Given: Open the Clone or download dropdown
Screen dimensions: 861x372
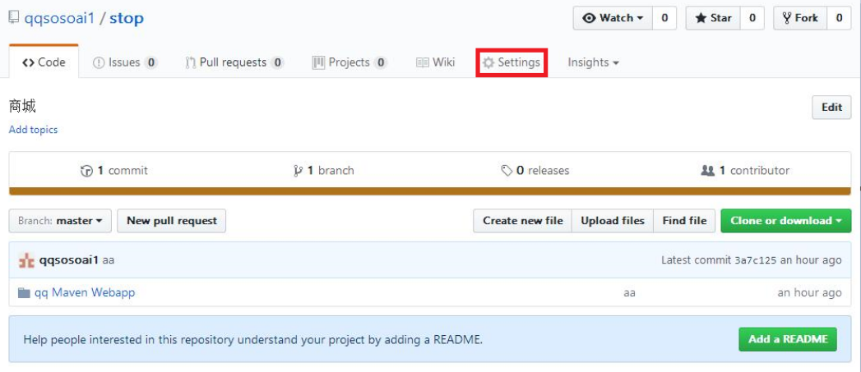Looking at the screenshot, I should [x=786, y=221].
